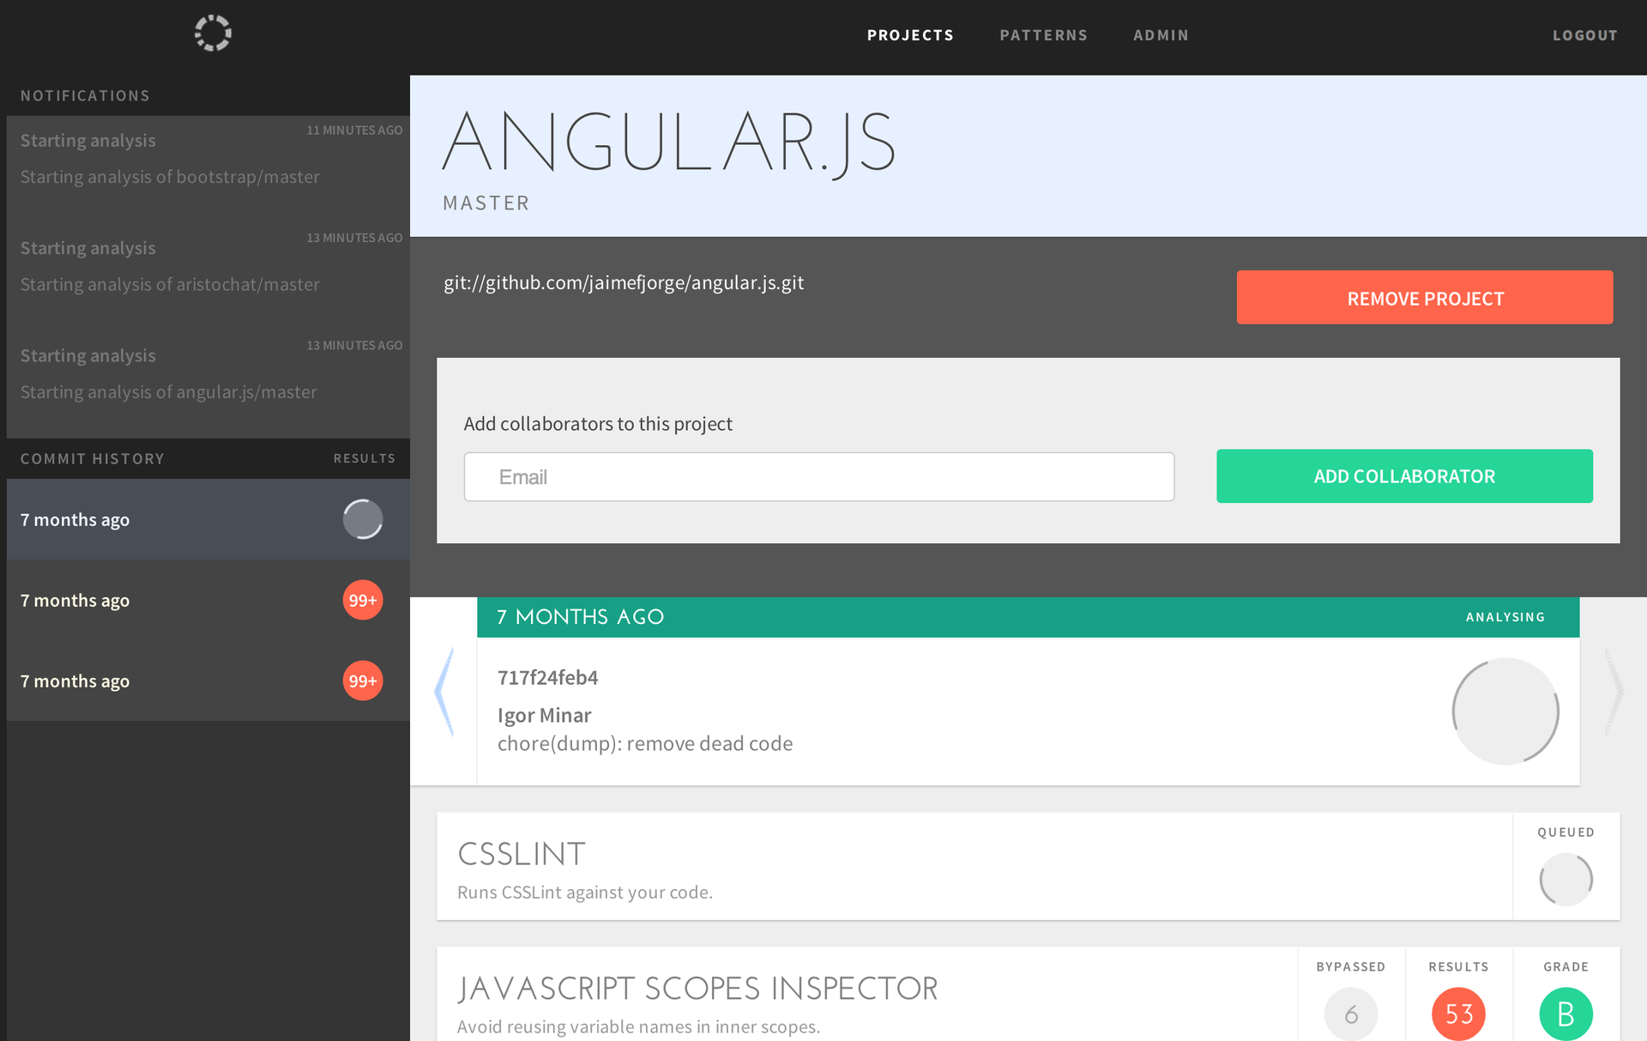Click the analysing spinner in commit card
The height and width of the screenshot is (1041, 1647).
[x=1505, y=711]
